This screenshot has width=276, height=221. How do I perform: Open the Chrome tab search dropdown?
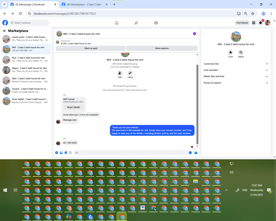(4, 4)
